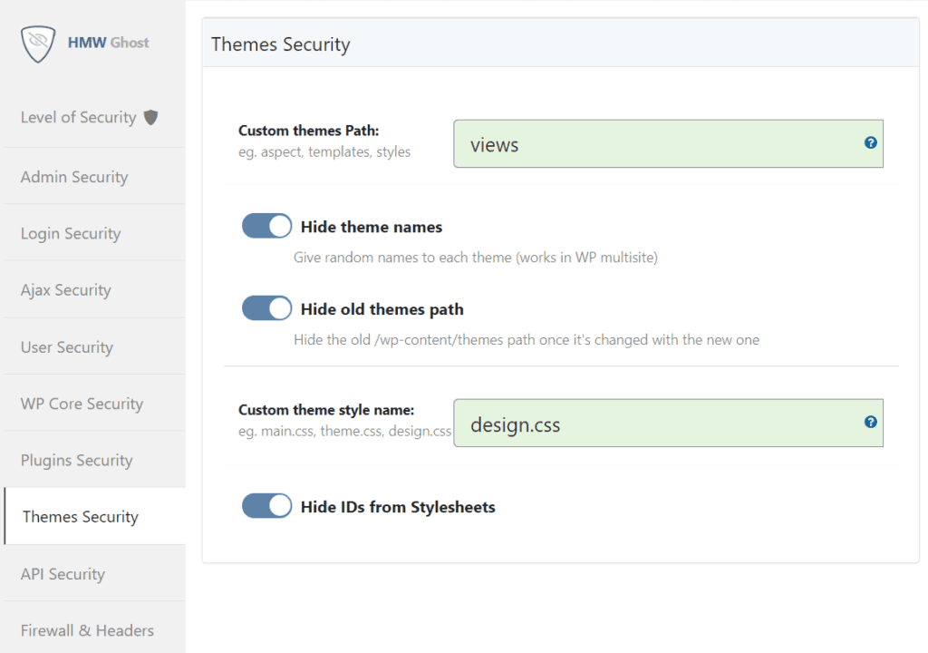928x653 pixels.
Task: Toggle Hide IDs from Stylesheets
Action: pyautogui.click(x=266, y=505)
